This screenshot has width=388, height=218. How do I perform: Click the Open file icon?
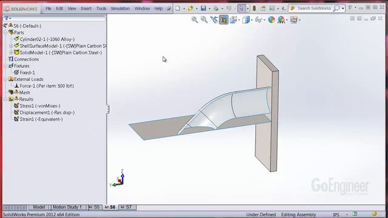pyautogui.click(x=190, y=8)
